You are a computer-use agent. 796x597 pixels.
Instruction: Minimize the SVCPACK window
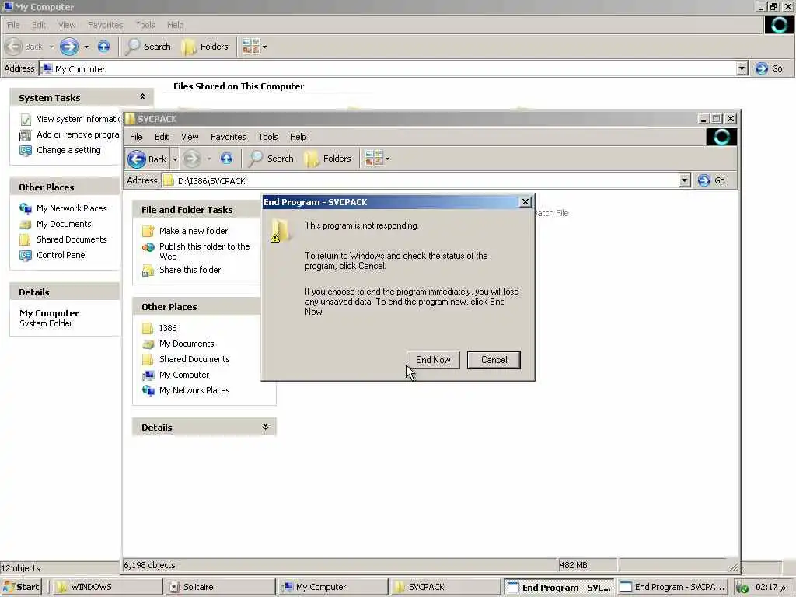[x=703, y=119]
